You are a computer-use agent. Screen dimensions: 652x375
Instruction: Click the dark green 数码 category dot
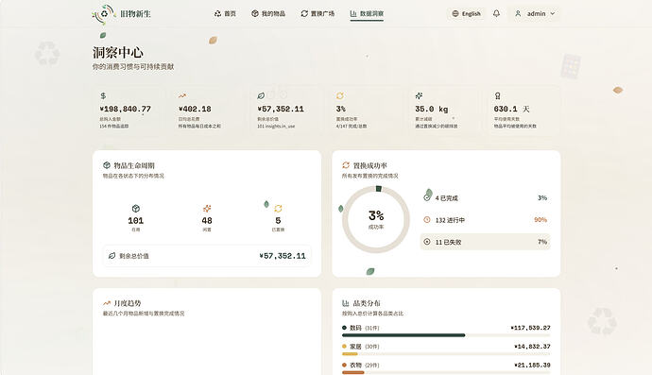(x=344, y=328)
